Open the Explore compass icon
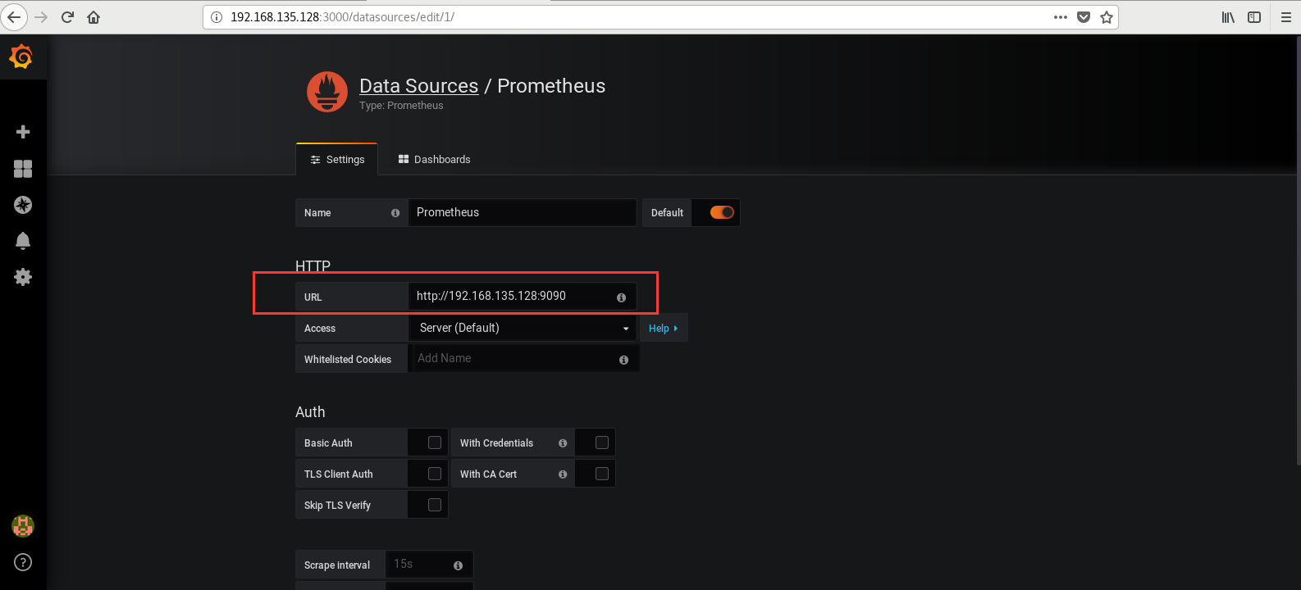 pos(23,205)
